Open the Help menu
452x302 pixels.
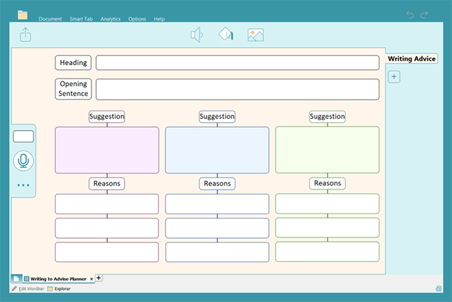(x=159, y=19)
